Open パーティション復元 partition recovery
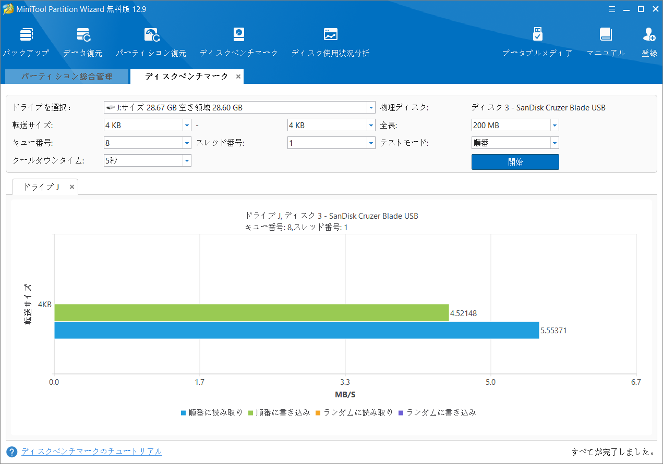This screenshot has width=663, height=464. coord(151,42)
